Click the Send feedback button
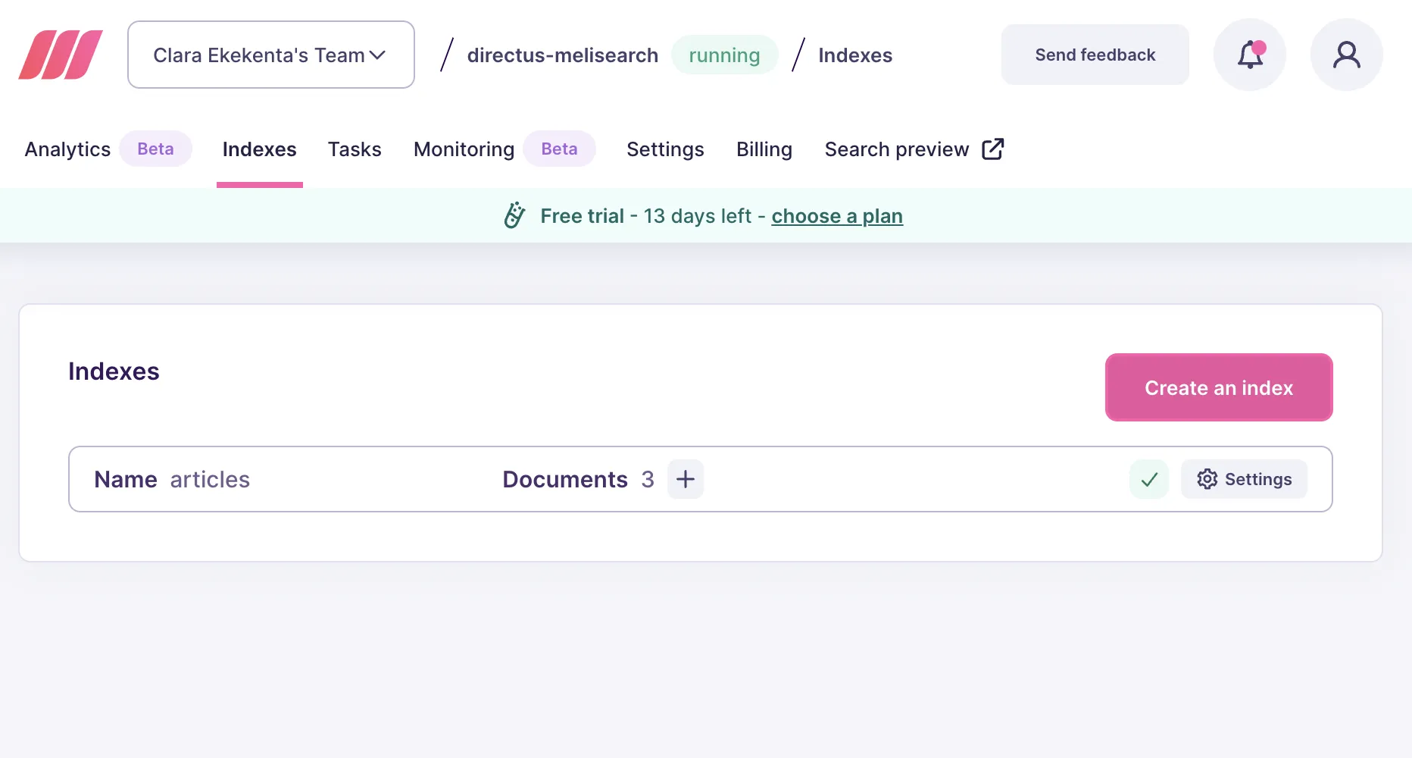Viewport: 1412px width, 758px height. tap(1094, 54)
